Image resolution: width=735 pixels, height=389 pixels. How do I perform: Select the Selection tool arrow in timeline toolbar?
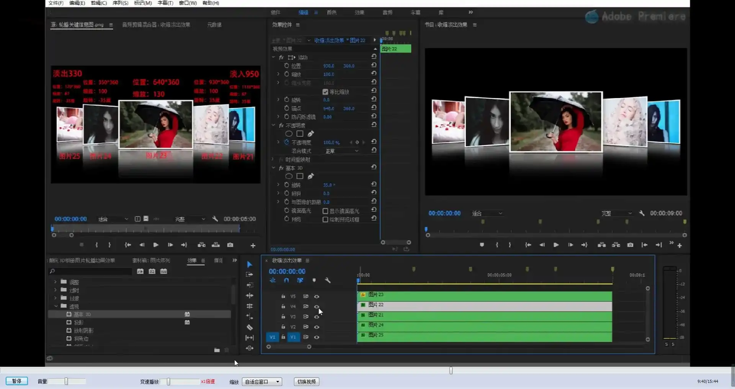click(x=250, y=264)
